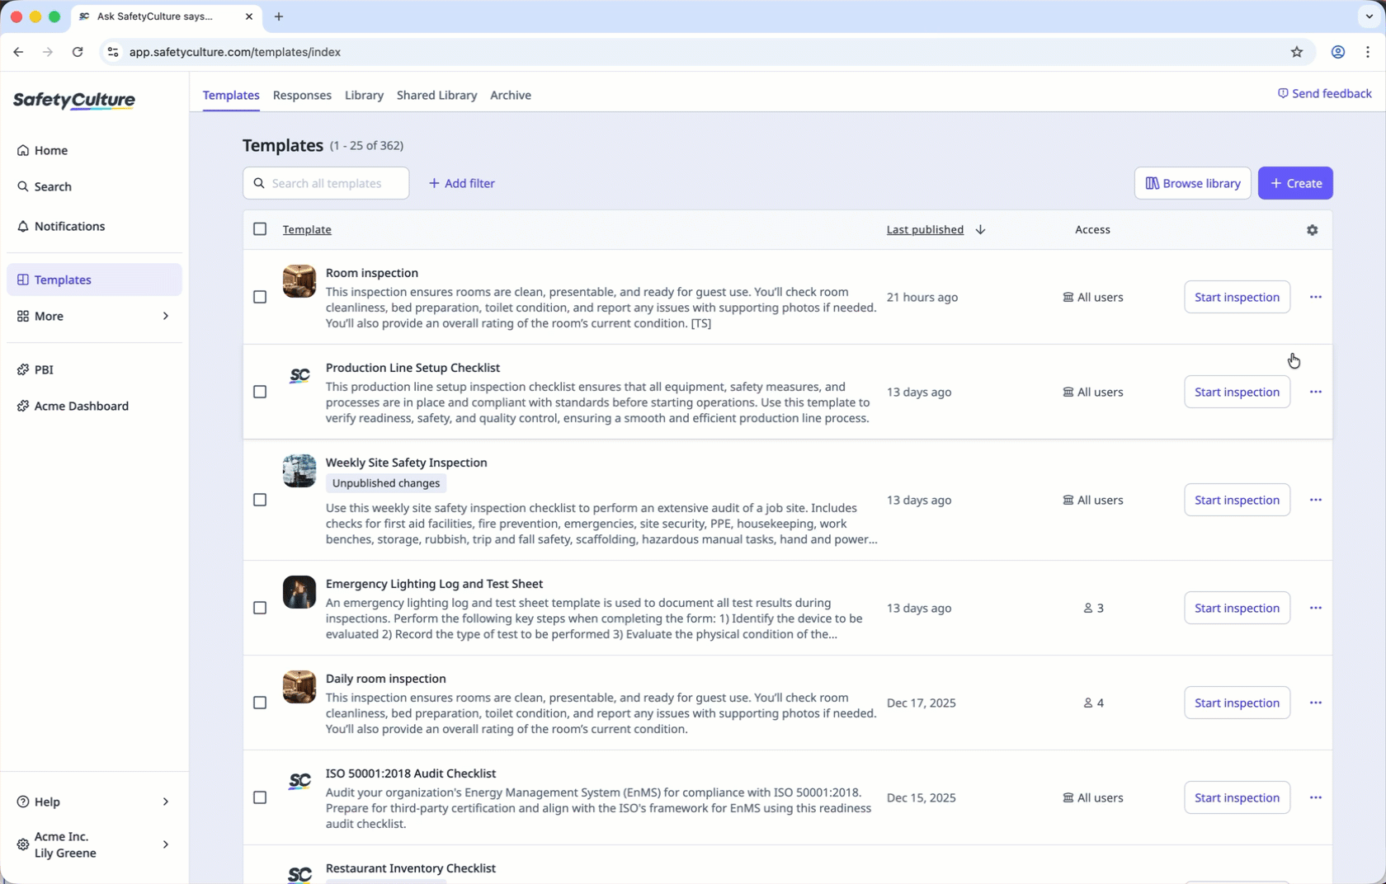Open Search in the sidebar
The image size is (1386, 884).
click(x=94, y=186)
